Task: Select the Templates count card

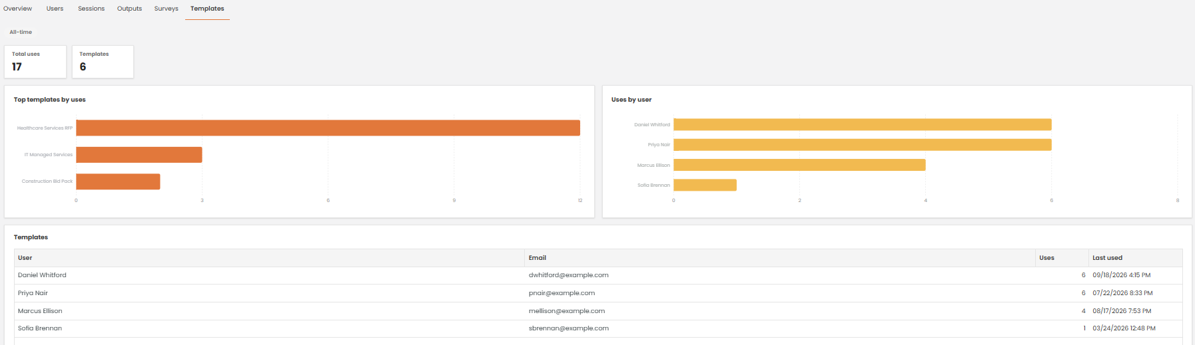Action: 103,62
